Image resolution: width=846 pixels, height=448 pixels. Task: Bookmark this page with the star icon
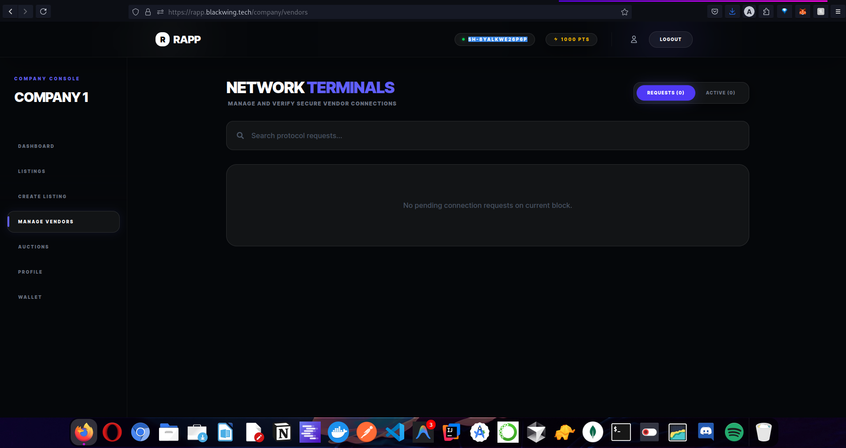pyautogui.click(x=625, y=12)
